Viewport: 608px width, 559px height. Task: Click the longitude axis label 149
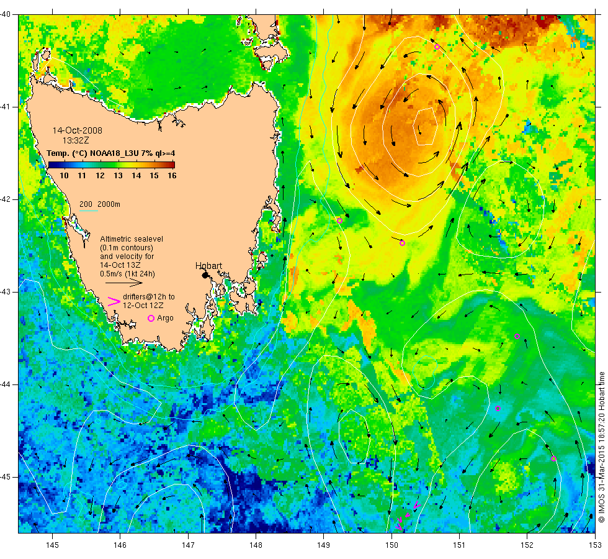[x=323, y=545]
